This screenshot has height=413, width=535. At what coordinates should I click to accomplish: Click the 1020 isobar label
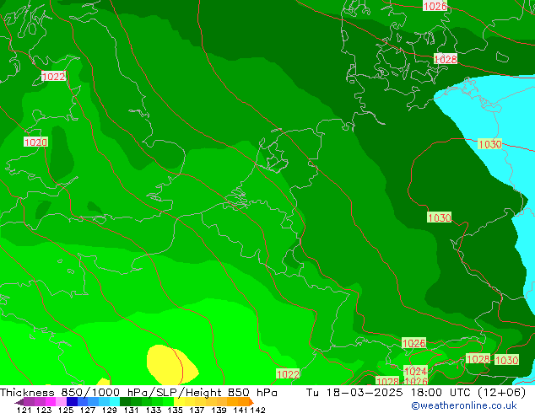tap(35, 142)
